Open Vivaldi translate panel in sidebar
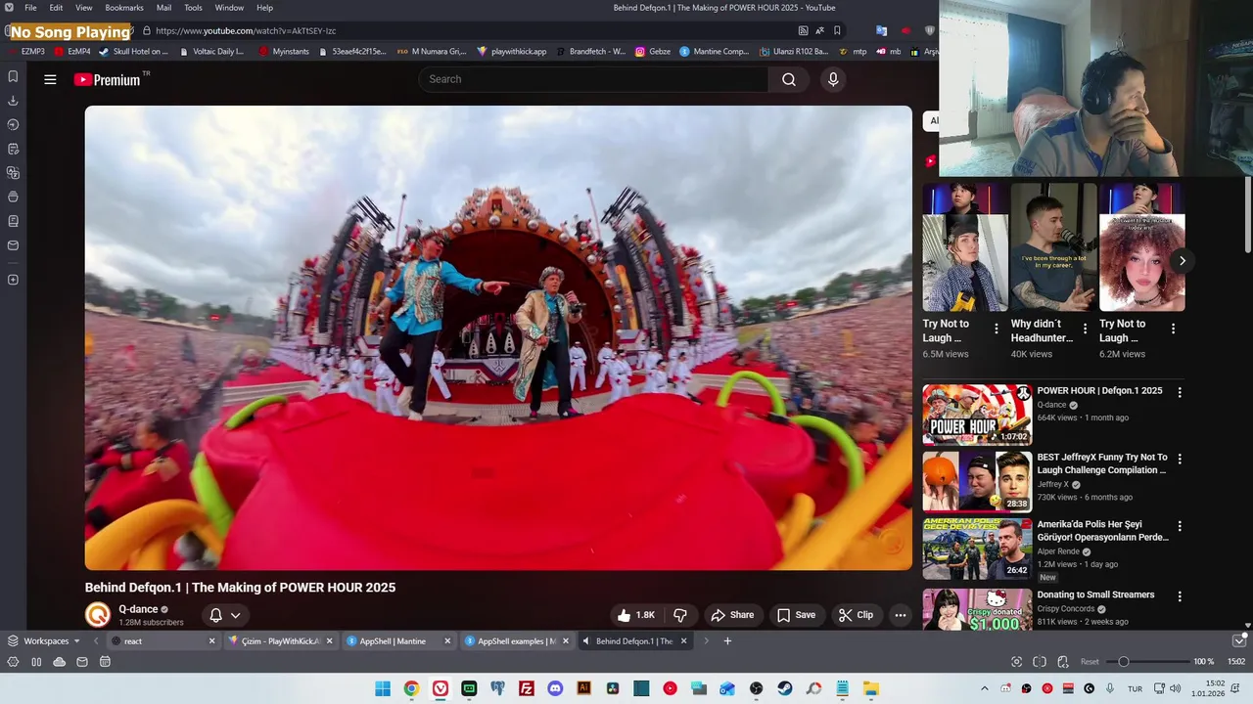The image size is (1253, 704). pyautogui.click(x=13, y=173)
